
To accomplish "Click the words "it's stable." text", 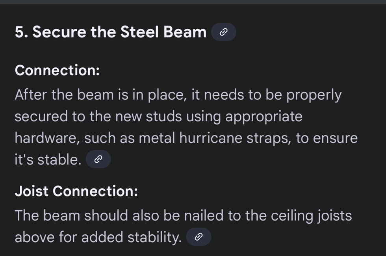I will click(48, 160).
